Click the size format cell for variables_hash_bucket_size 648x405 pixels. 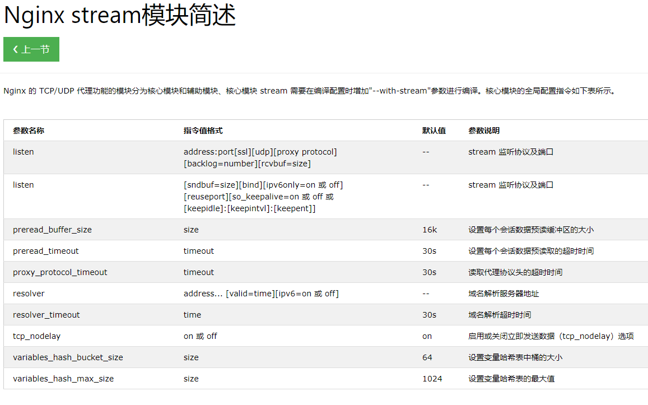191,357
